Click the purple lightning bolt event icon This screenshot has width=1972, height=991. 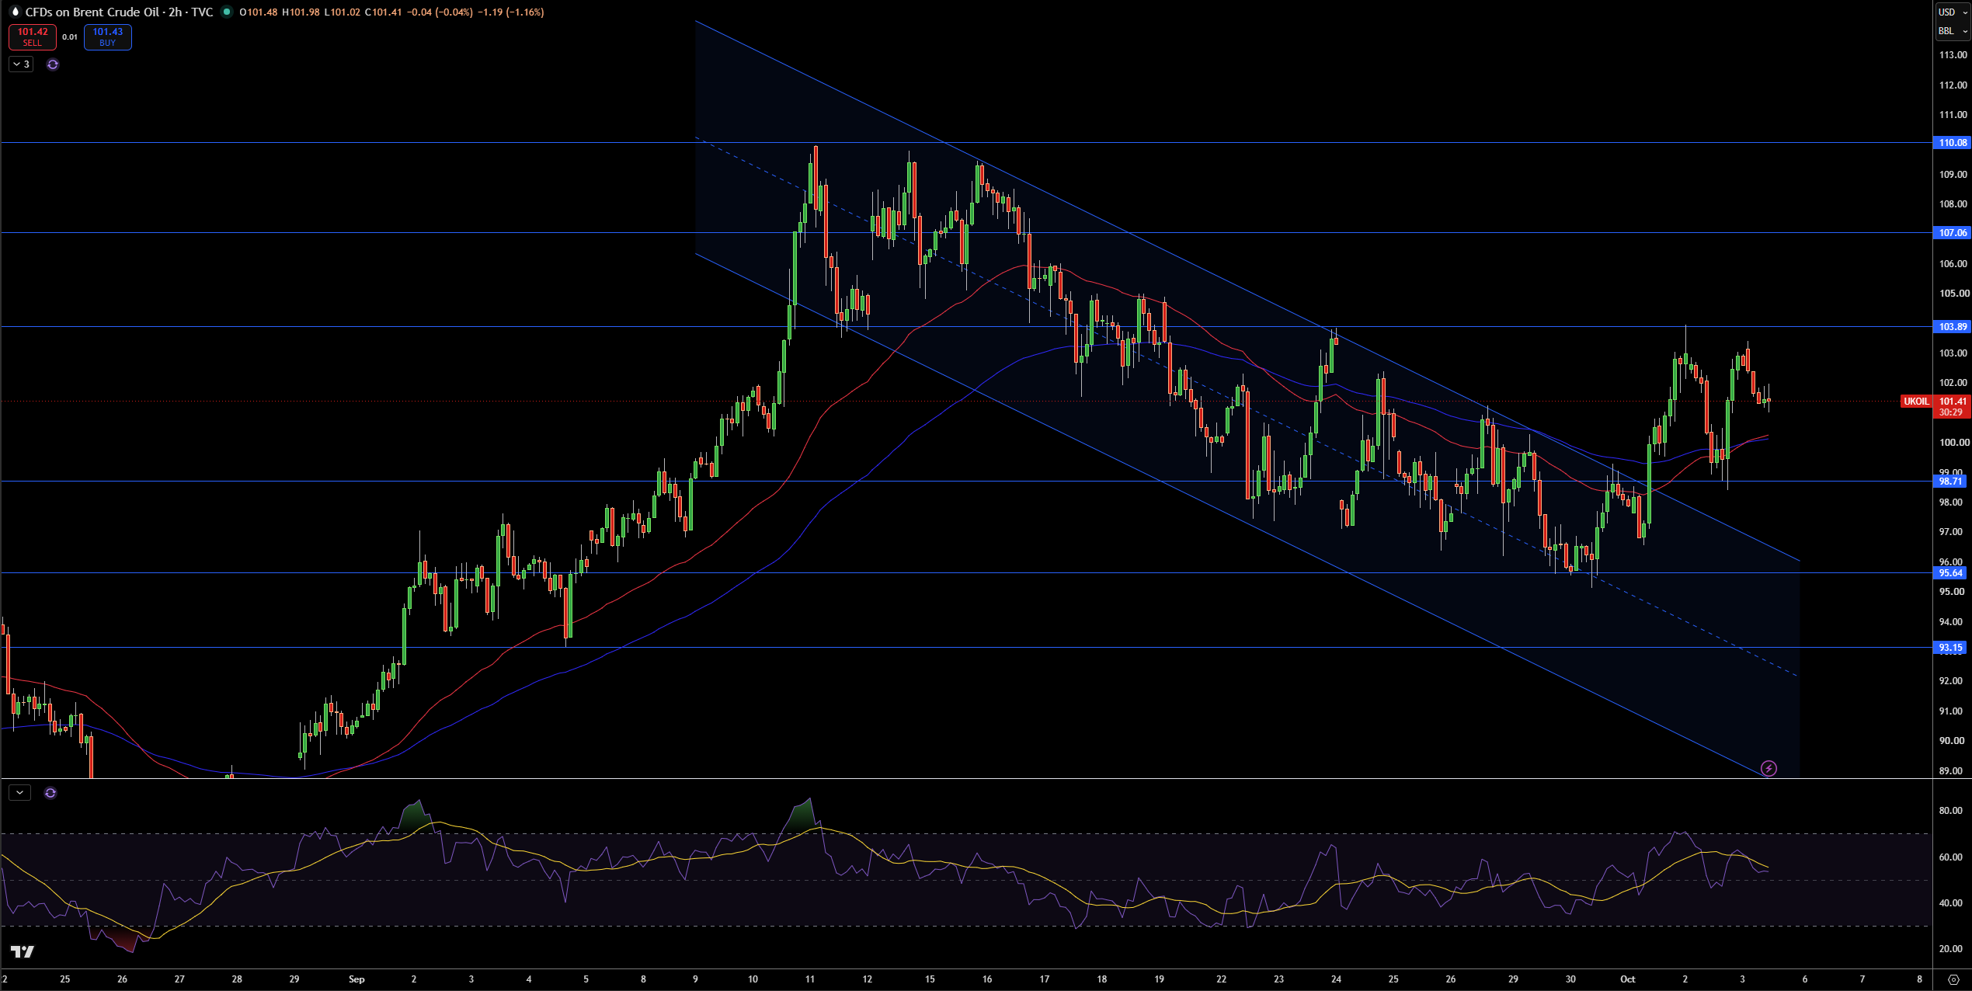click(x=1769, y=768)
